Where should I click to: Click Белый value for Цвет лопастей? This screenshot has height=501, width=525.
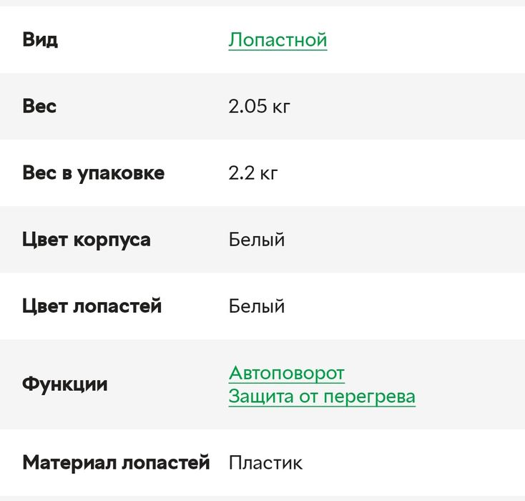click(x=257, y=306)
